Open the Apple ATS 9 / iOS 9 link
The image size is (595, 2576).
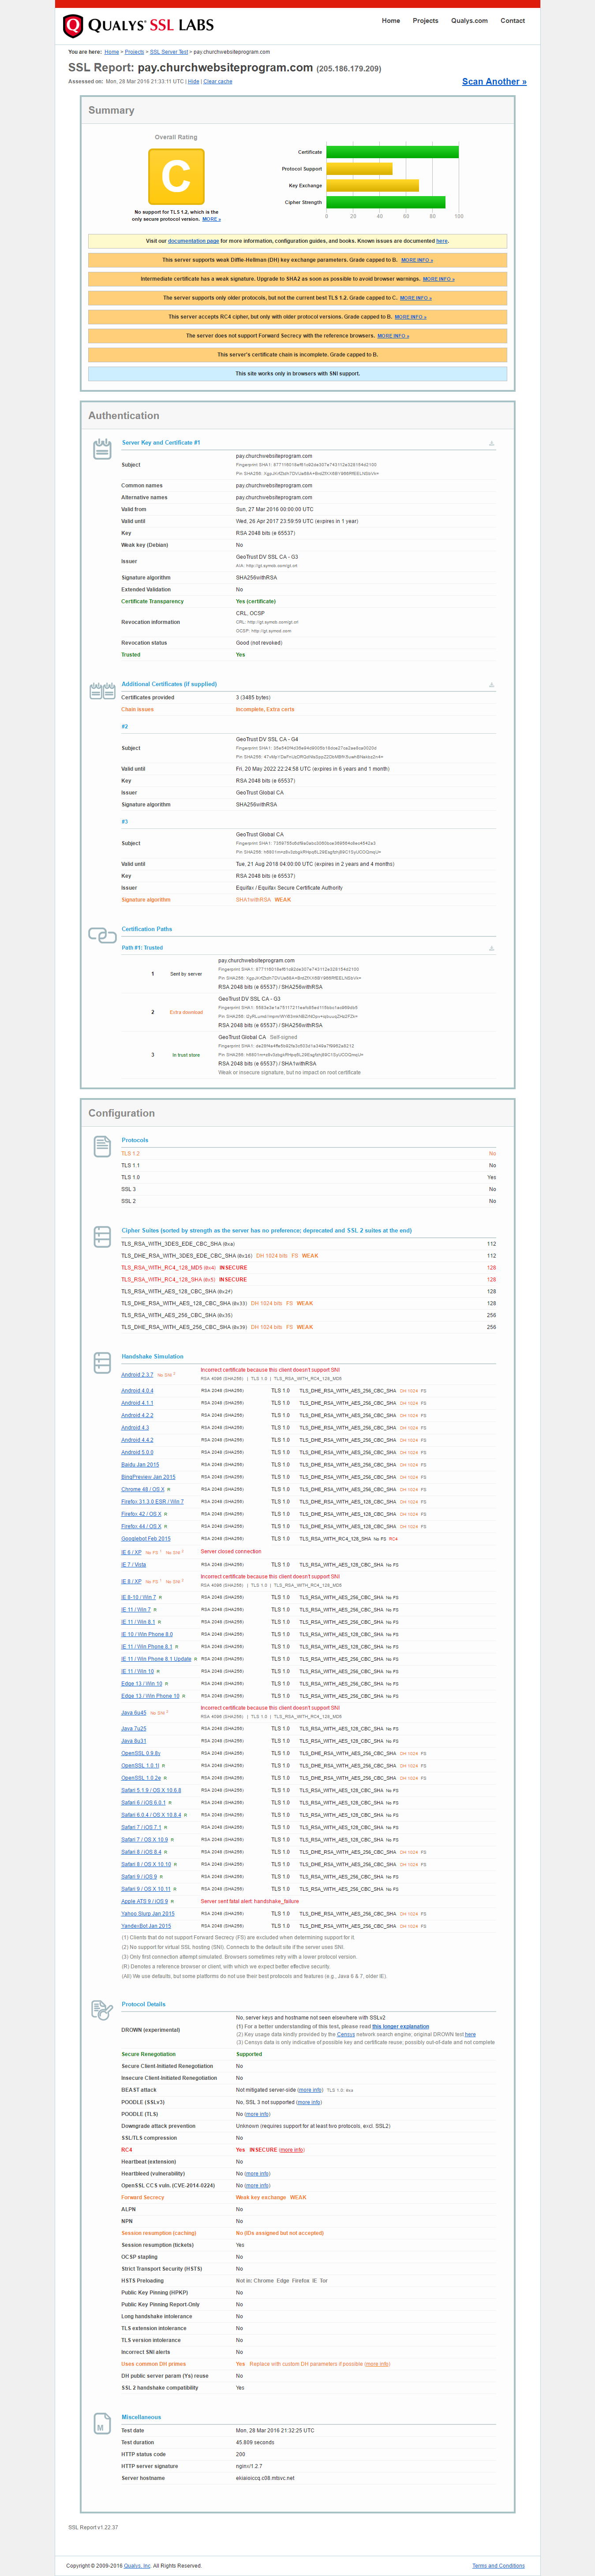[145, 1901]
